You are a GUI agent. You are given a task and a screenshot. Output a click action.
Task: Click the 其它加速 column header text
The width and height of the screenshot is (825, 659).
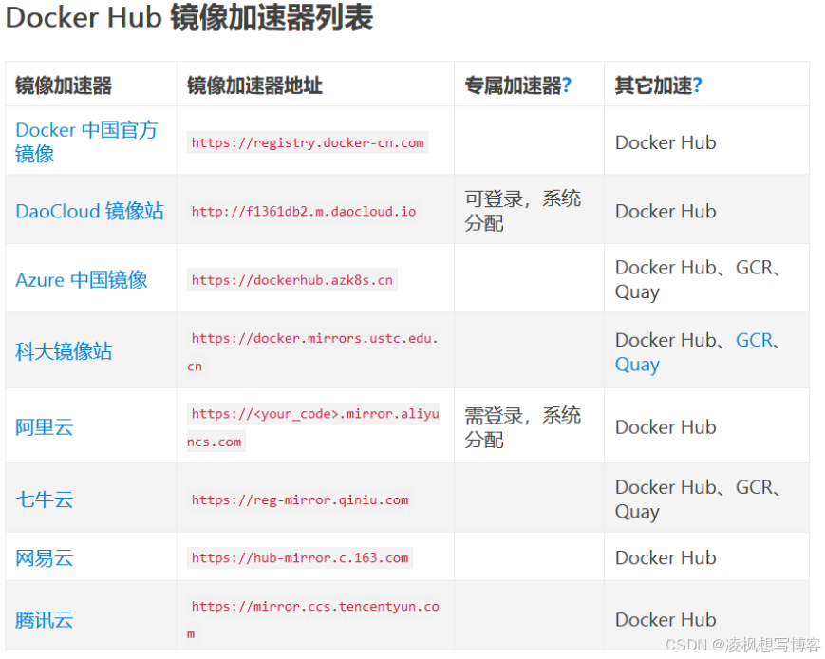point(653,85)
